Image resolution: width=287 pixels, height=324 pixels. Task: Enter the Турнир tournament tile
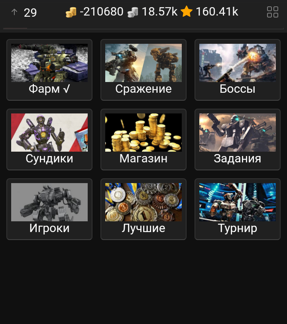coord(237,209)
